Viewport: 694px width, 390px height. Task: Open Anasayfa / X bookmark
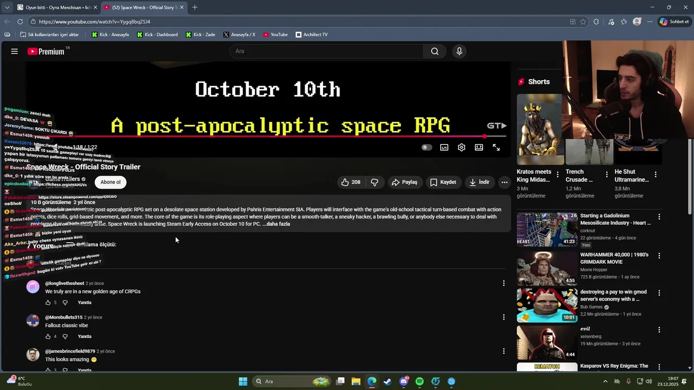click(x=239, y=35)
